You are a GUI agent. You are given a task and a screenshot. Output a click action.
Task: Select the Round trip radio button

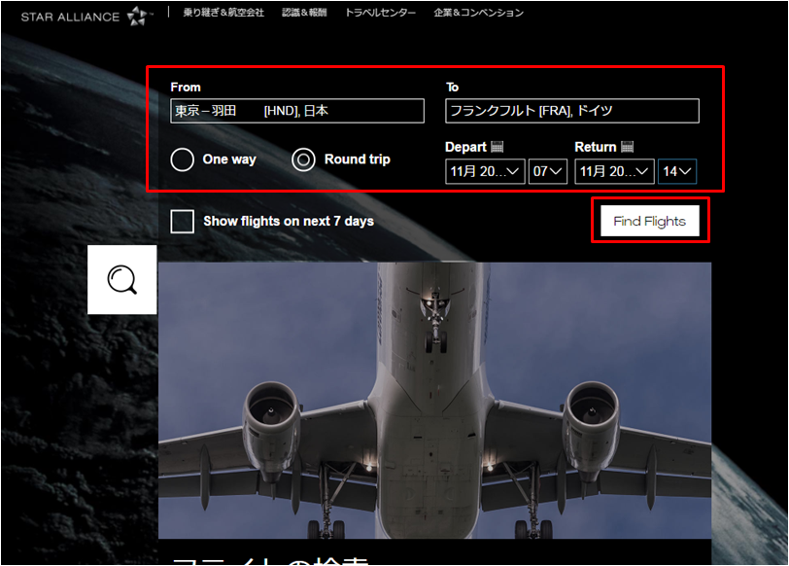(303, 159)
